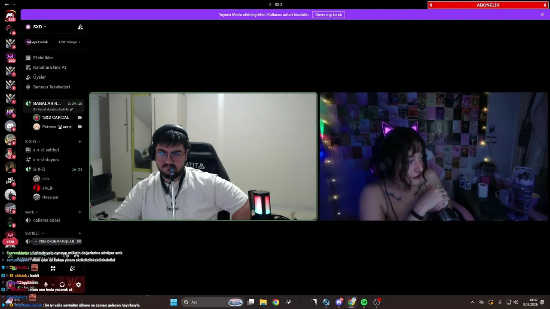550x309 pixels.
Task: Open the invite people icon beside SXD
Action: pyautogui.click(x=80, y=27)
